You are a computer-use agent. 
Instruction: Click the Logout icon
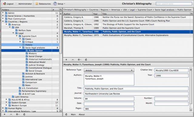4,4
